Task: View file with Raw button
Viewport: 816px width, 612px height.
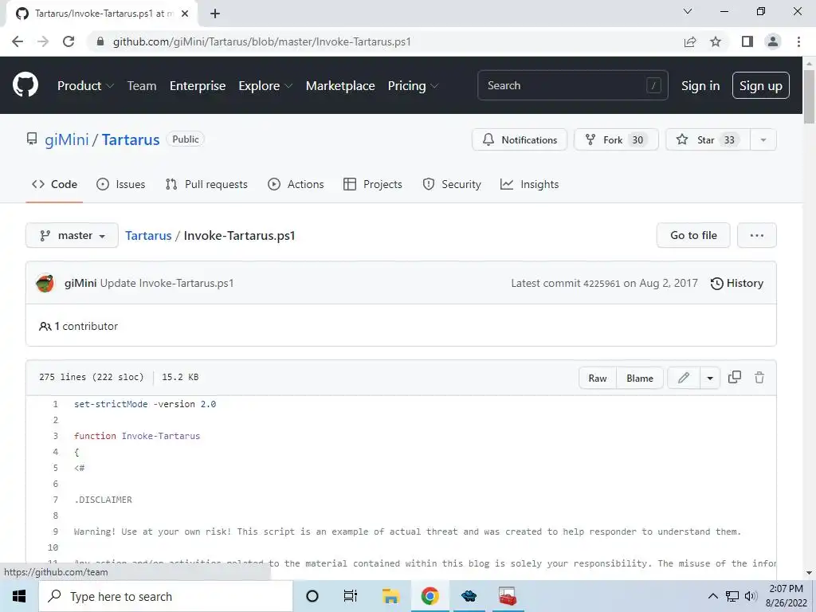Action: pos(598,378)
